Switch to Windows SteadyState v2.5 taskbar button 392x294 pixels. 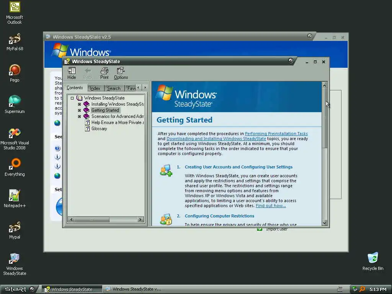point(134,289)
